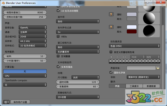The height and width of the screenshot is (106, 167).
Task: Open the 拾色器类型 色盘 (HSV) dropdown
Action: click(x=134, y=46)
